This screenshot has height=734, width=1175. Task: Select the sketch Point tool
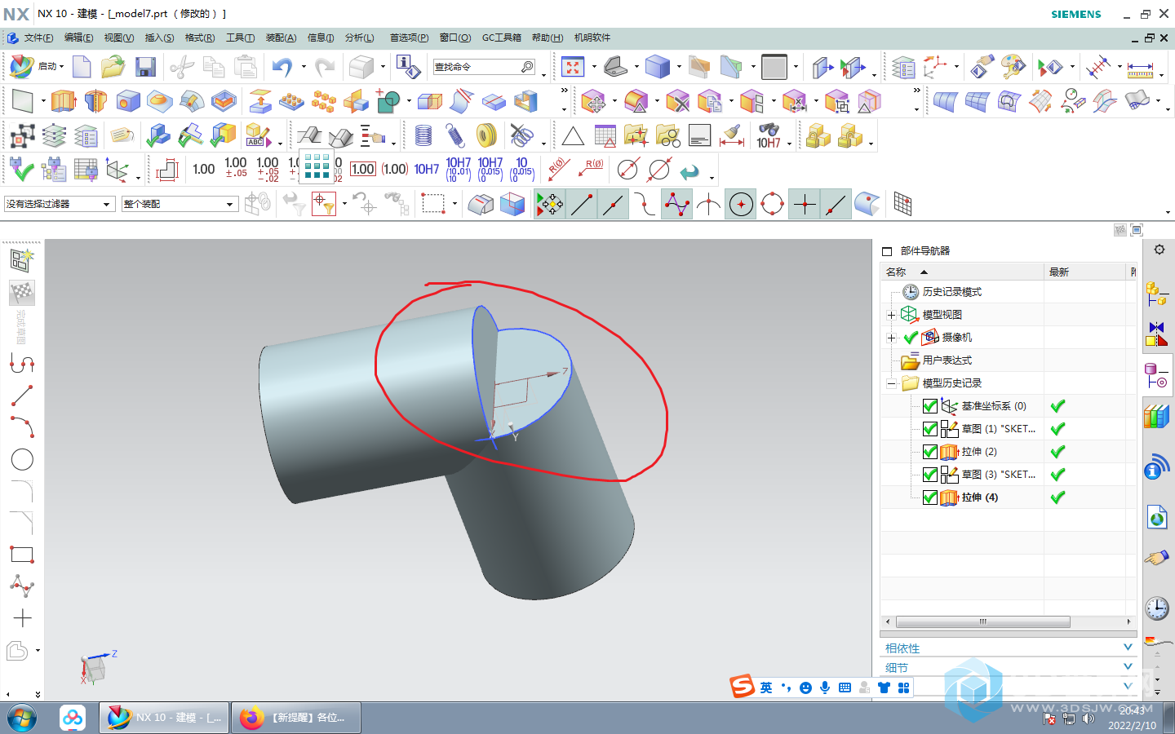pyautogui.click(x=22, y=618)
